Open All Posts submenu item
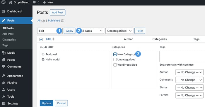Image resolution: width=205 pixels, height=107 pixels. coord(8,28)
